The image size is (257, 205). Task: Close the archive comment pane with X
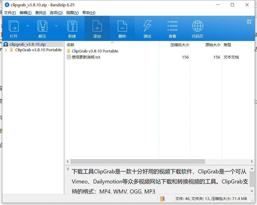pyautogui.click(x=68, y=169)
